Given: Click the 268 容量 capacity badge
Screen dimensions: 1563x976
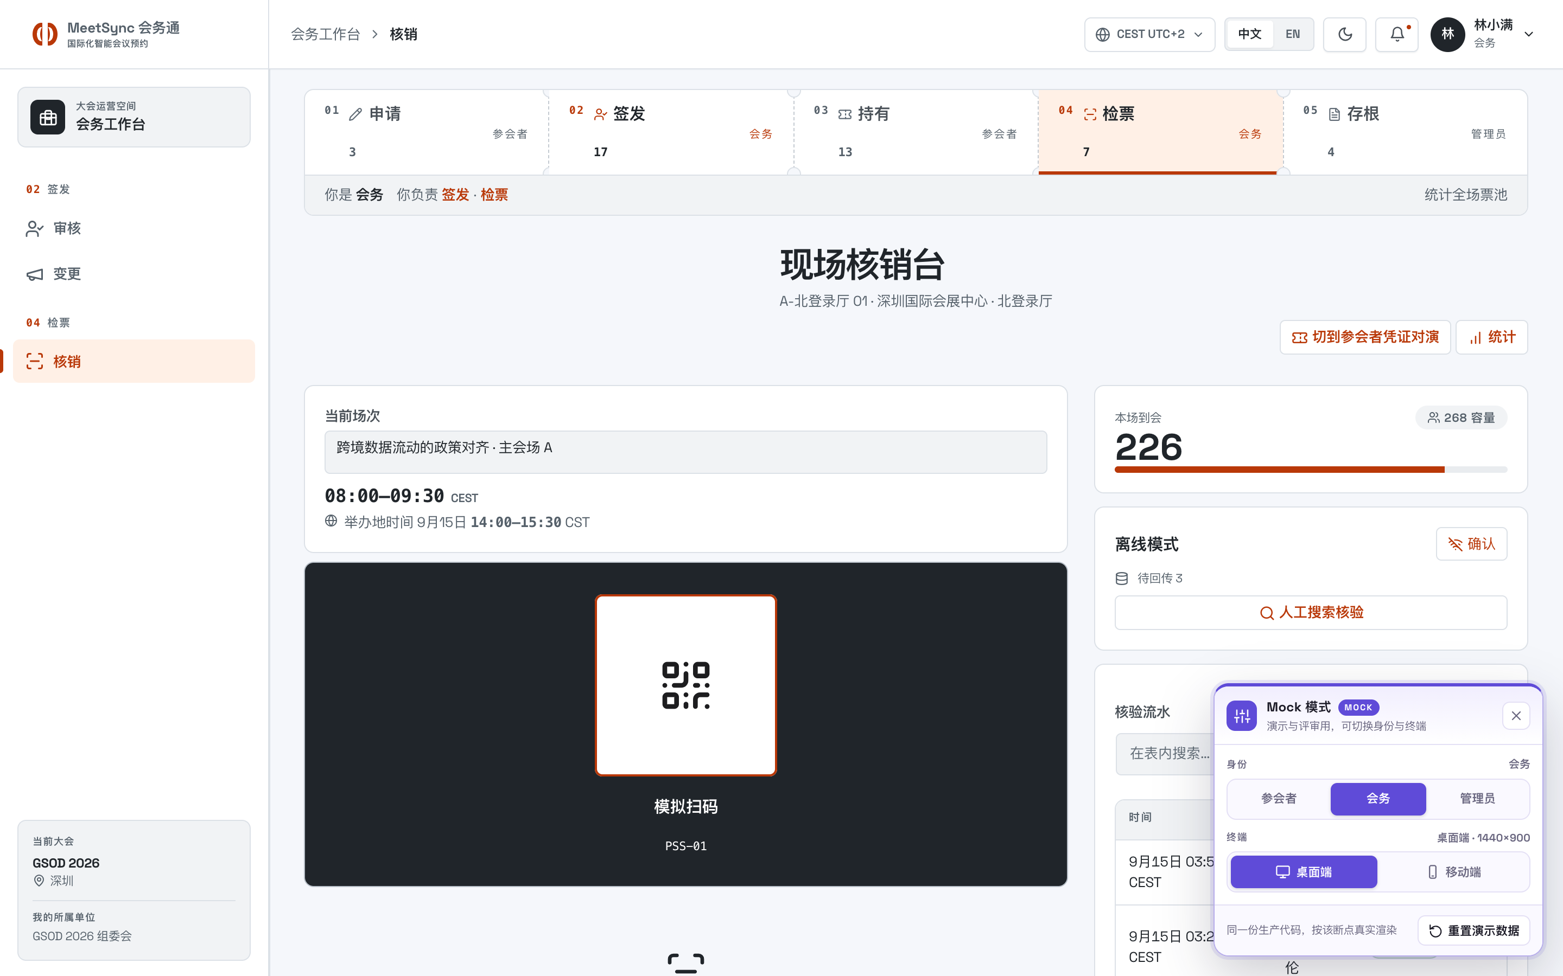Looking at the screenshot, I should pyautogui.click(x=1461, y=418).
